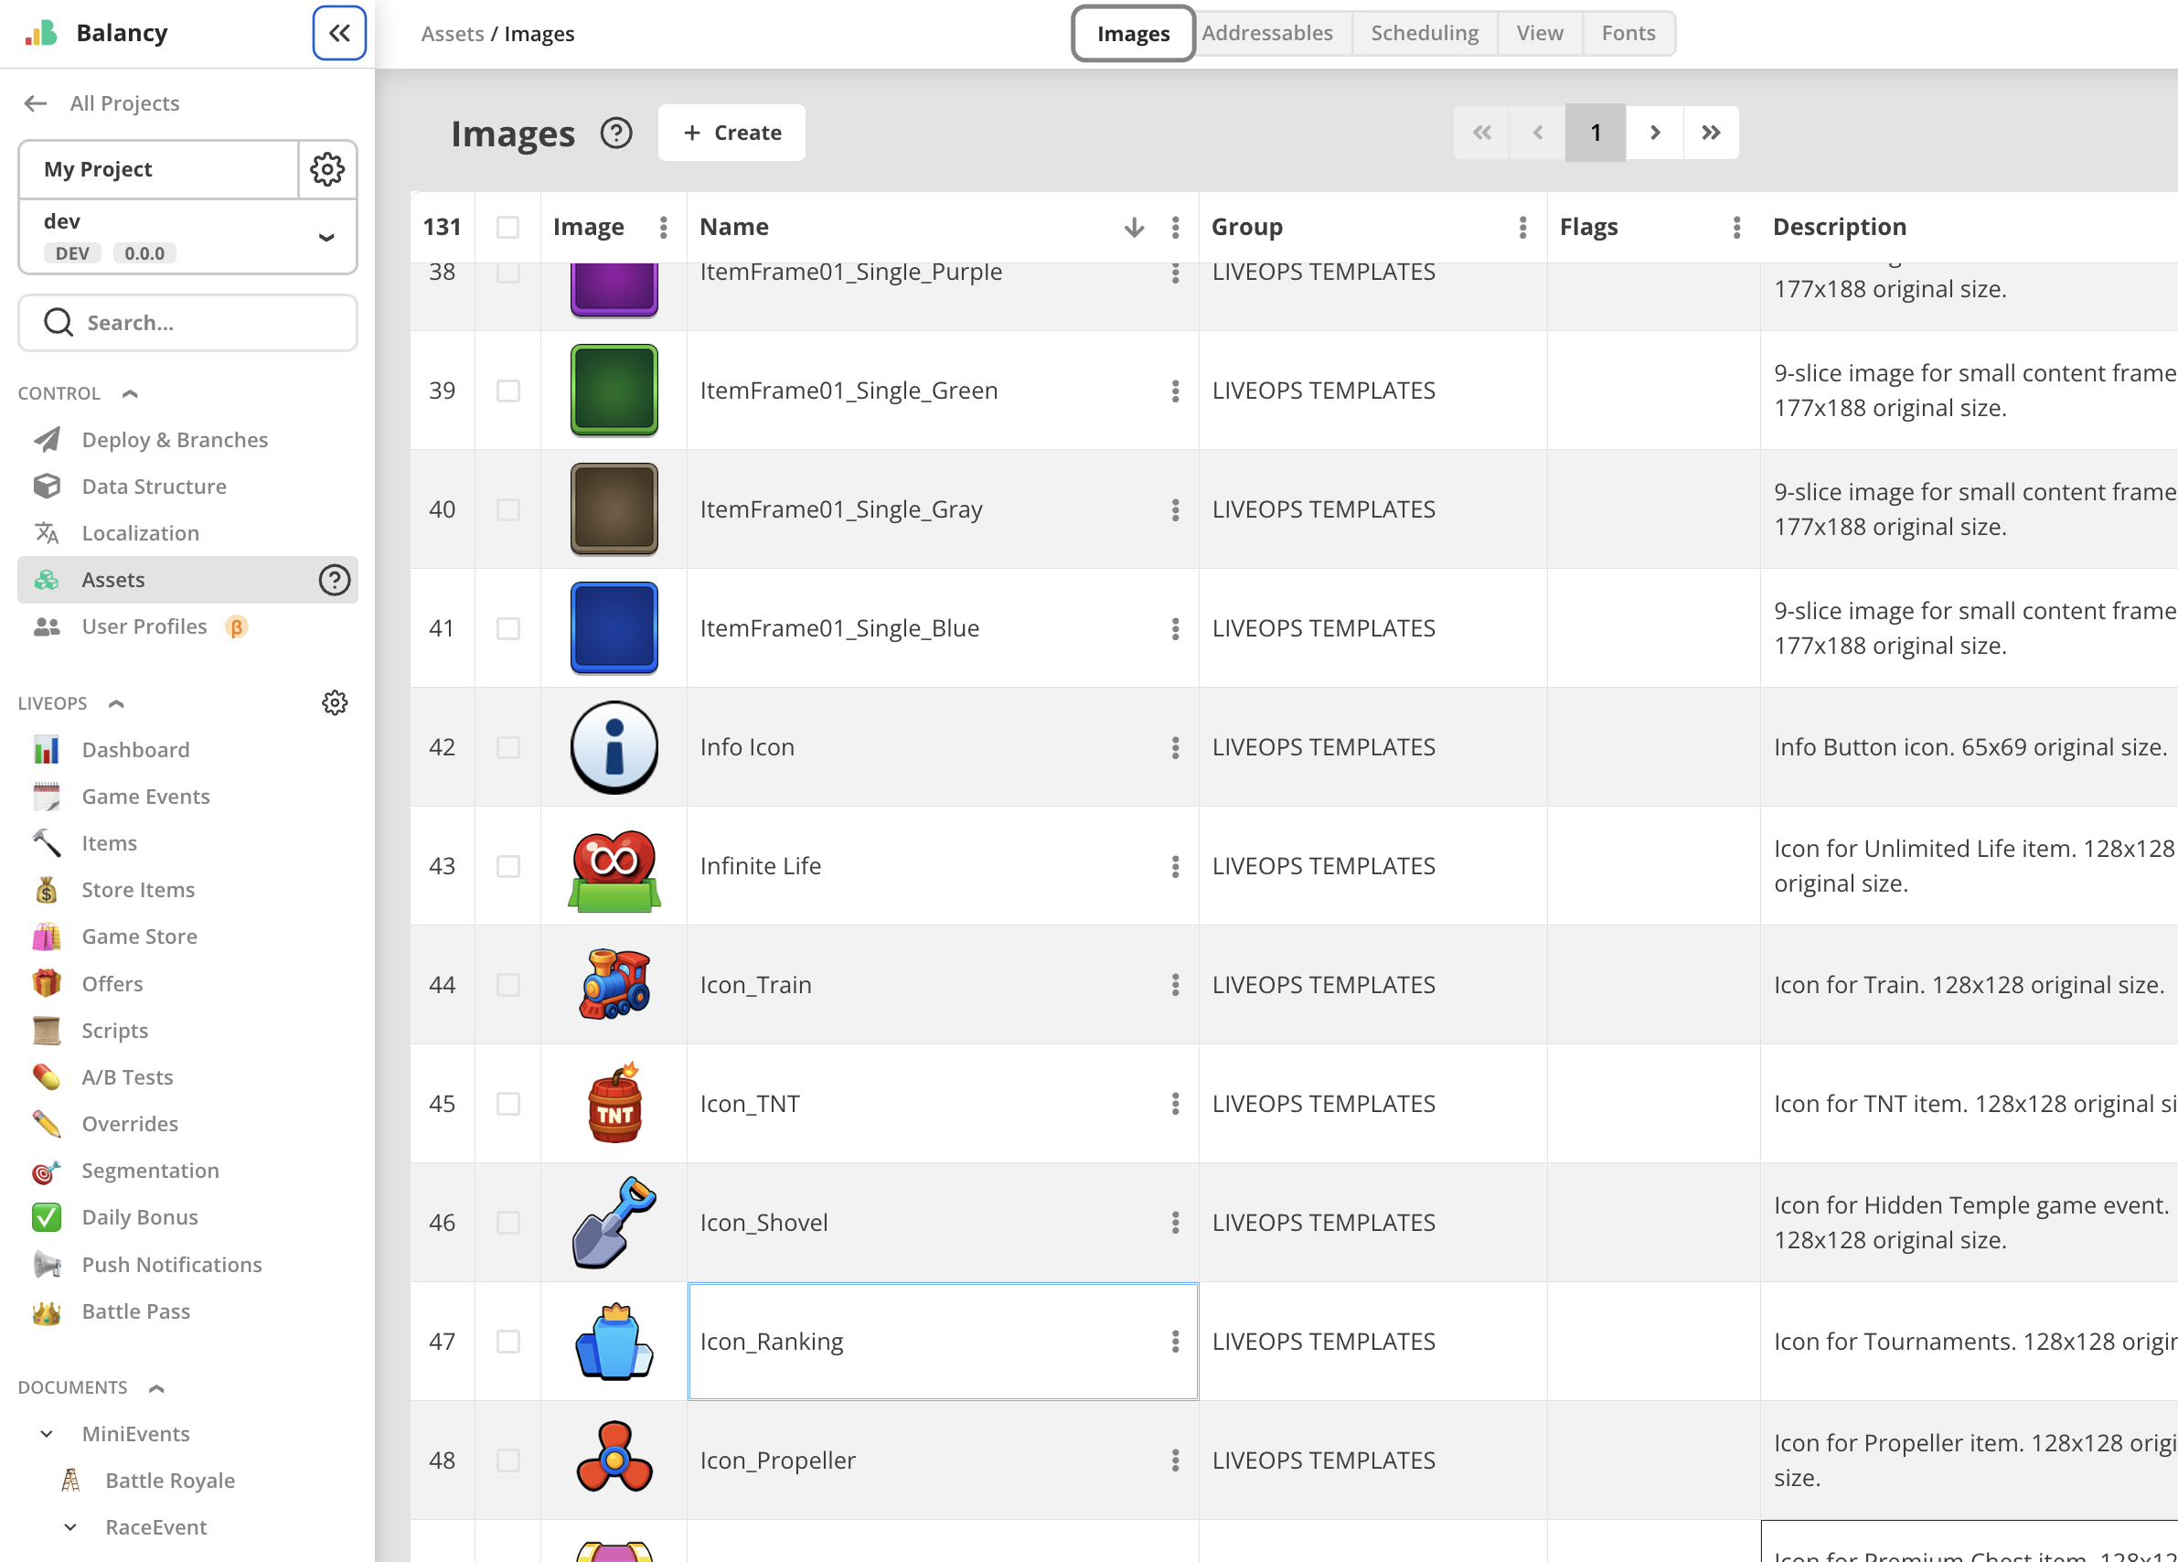Go to next page of images
The width and height of the screenshot is (2178, 1562).
coord(1654,133)
